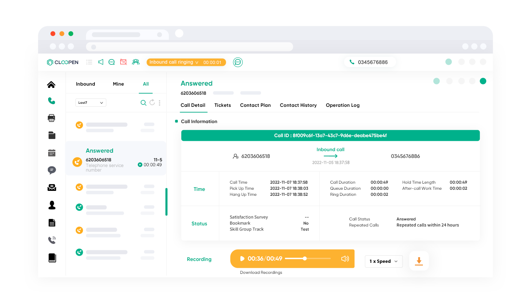Click the Download Recordings link

point(261,272)
